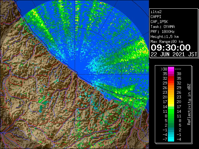
Task: Click the "-7" legend label
Action: 165,139
